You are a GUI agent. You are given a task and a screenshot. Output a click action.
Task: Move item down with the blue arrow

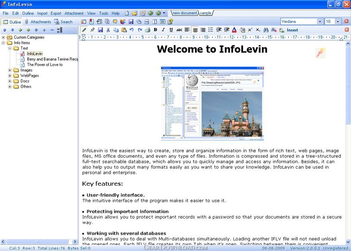13,30
